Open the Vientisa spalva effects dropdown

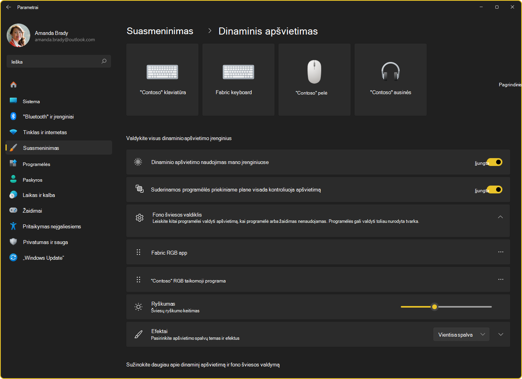tap(461, 334)
